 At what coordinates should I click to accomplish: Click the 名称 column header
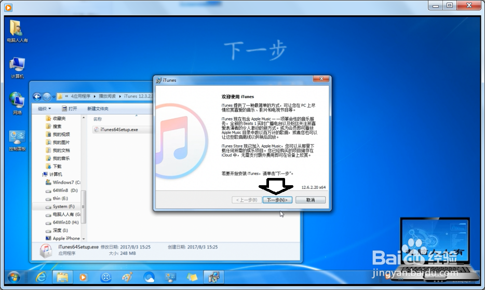click(x=98, y=119)
